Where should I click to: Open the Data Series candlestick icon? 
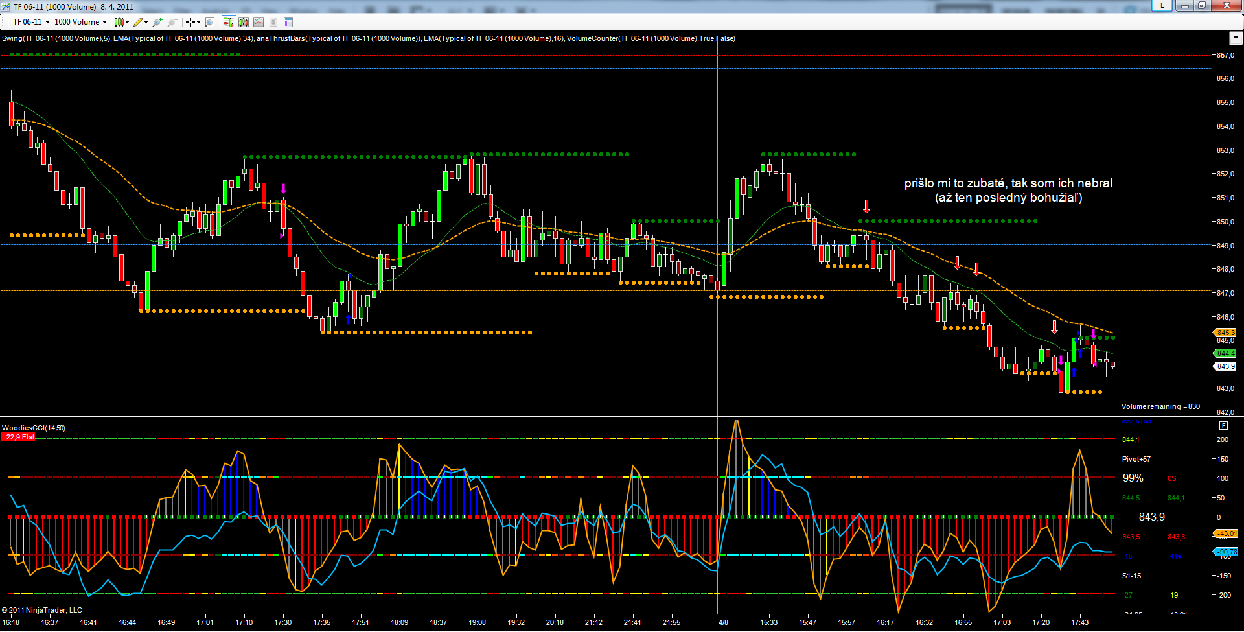click(x=244, y=22)
